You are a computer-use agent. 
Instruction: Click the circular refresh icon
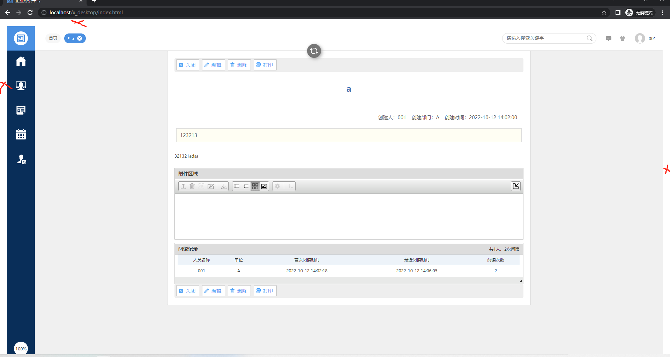tap(314, 51)
